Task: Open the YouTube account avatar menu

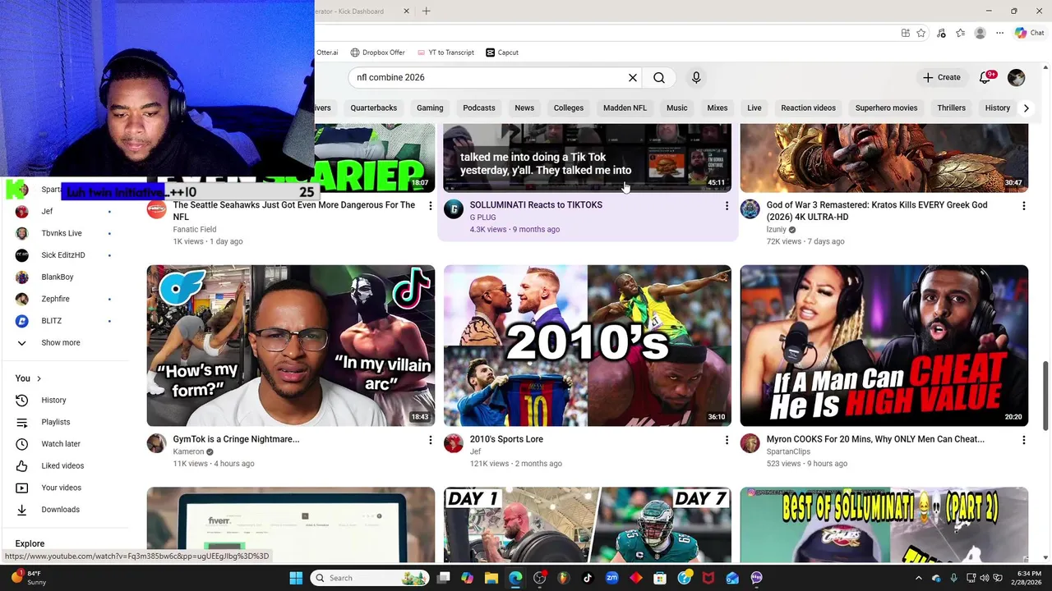Action: [1017, 77]
